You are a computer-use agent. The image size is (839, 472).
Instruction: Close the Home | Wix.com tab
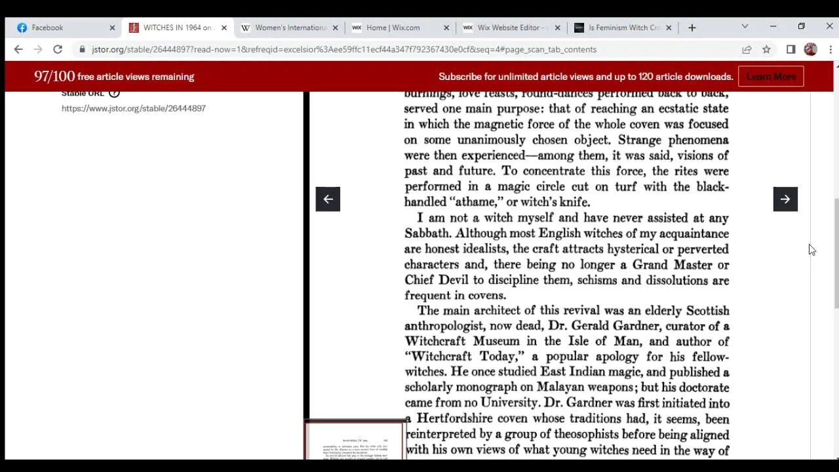pos(446,28)
